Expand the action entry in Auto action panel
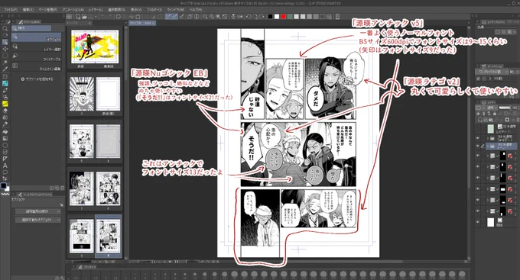Image resolution: width=520 pixels, height=280 pixels. (490, 79)
